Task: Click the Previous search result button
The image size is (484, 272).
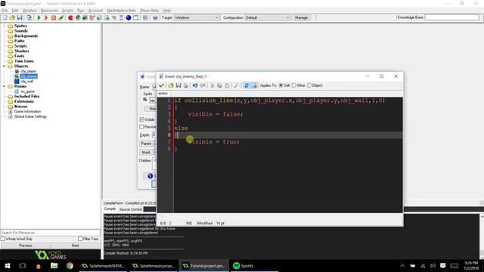Action: 26,246
